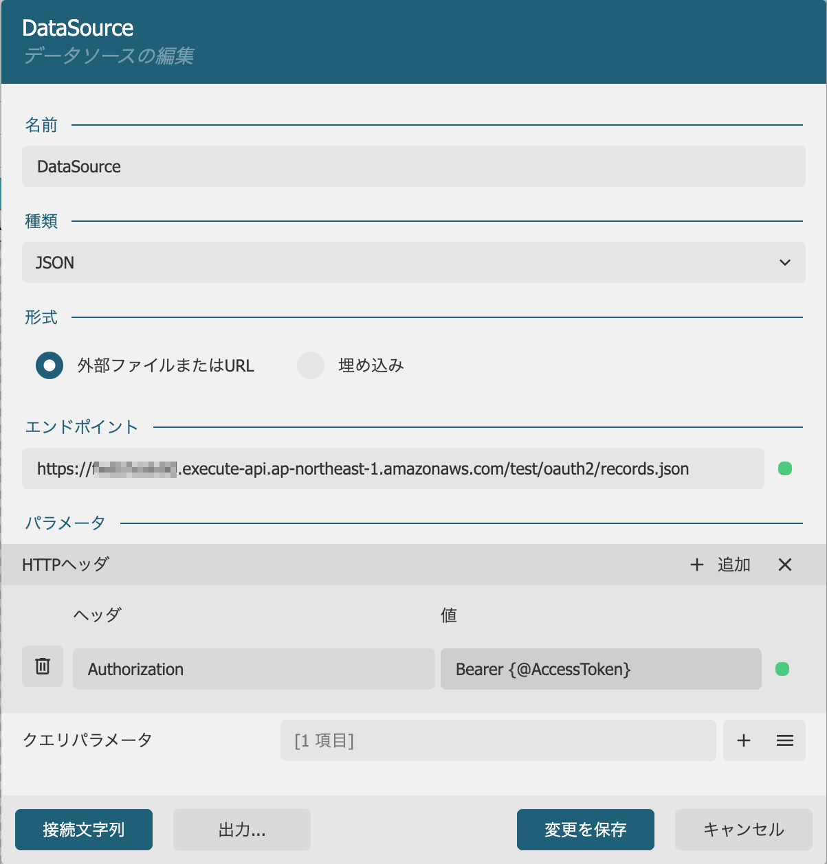Image resolution: width=827 pixels, height=864 pixels.
Task: Click the 出力... button
Action: coord(242,830)
